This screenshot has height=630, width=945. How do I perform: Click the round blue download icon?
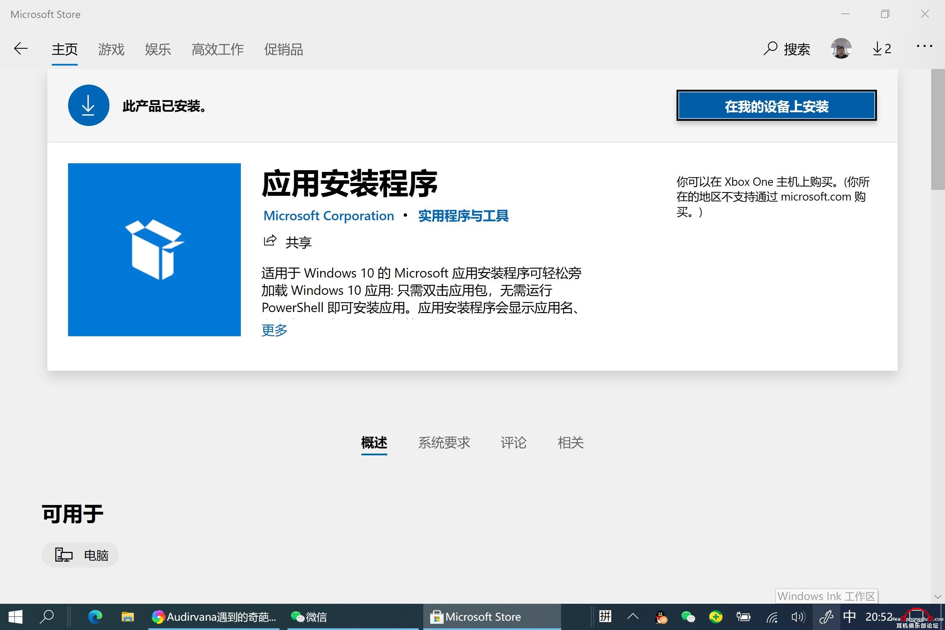point(88,105)
